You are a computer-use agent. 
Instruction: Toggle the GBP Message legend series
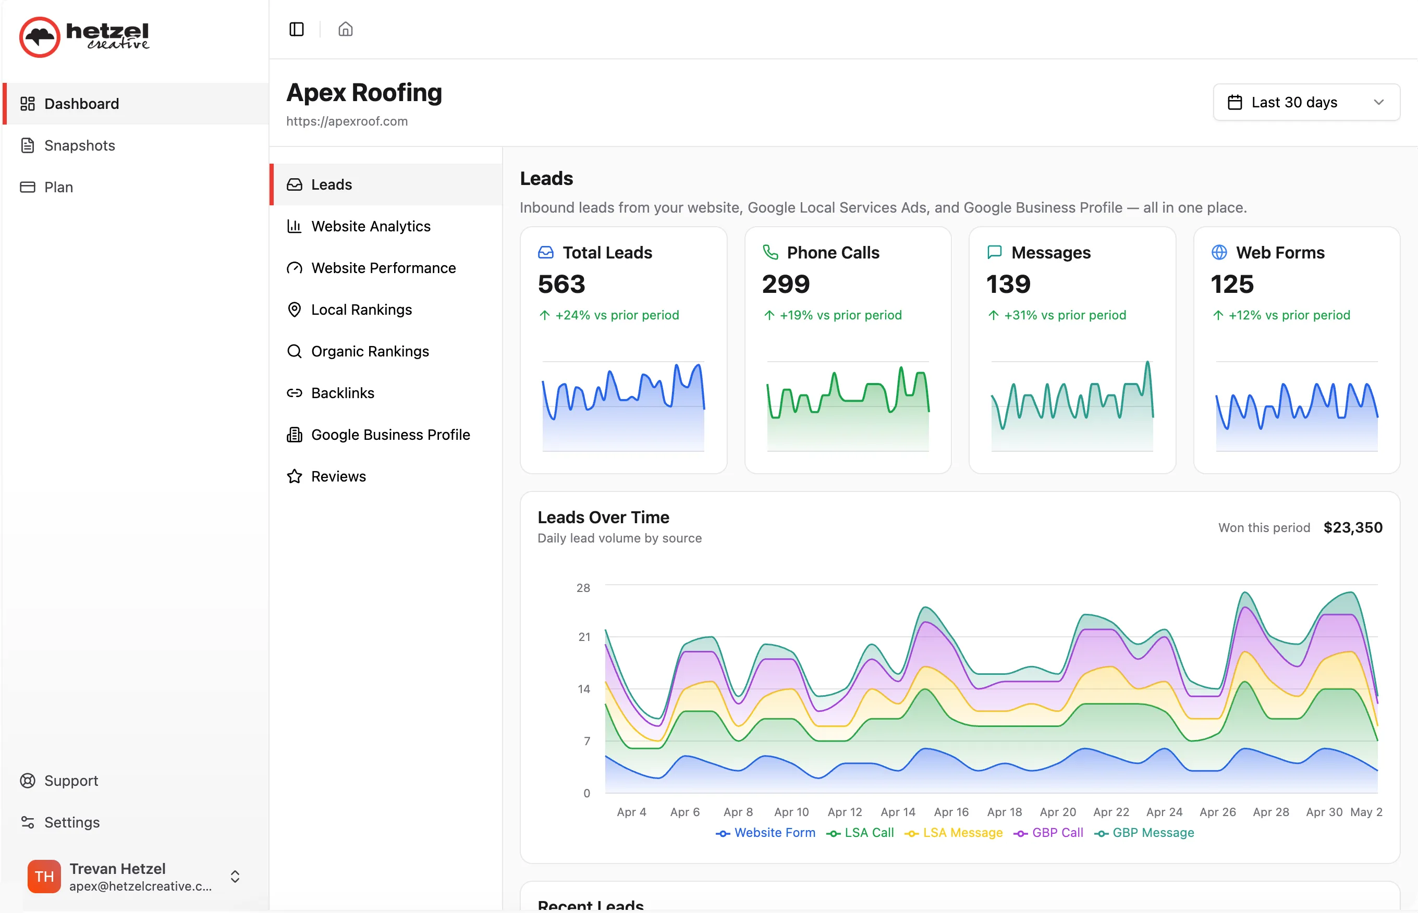click(x=1143, y=832)
